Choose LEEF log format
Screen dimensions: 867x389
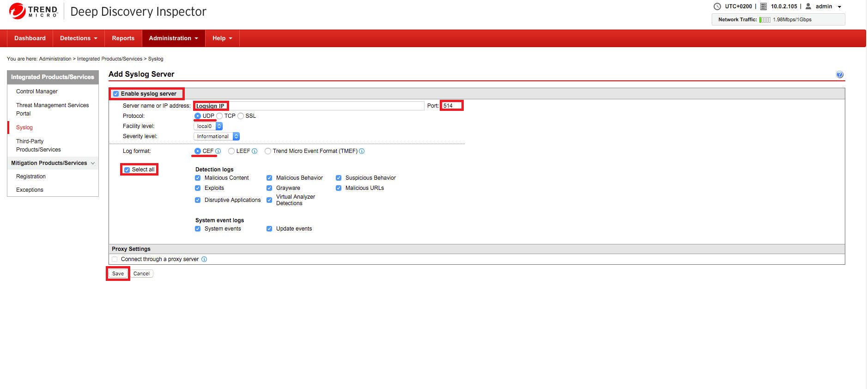pos(231,151)
